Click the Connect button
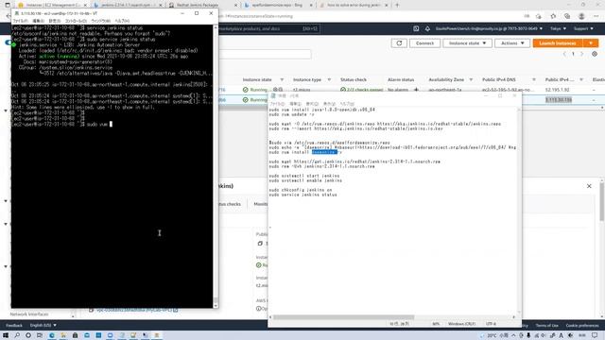Screen dimensions: 605x340 point(424,43)
